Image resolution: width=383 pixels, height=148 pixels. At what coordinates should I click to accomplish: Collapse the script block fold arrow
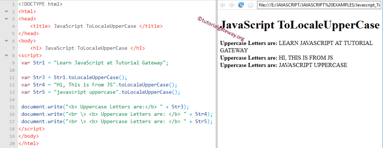coord(6,55)
